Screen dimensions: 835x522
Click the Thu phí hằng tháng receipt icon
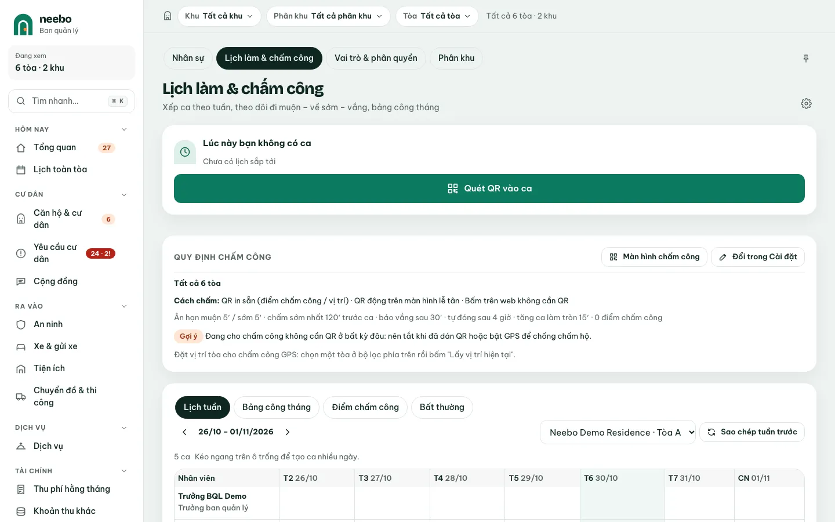point(21,490)
